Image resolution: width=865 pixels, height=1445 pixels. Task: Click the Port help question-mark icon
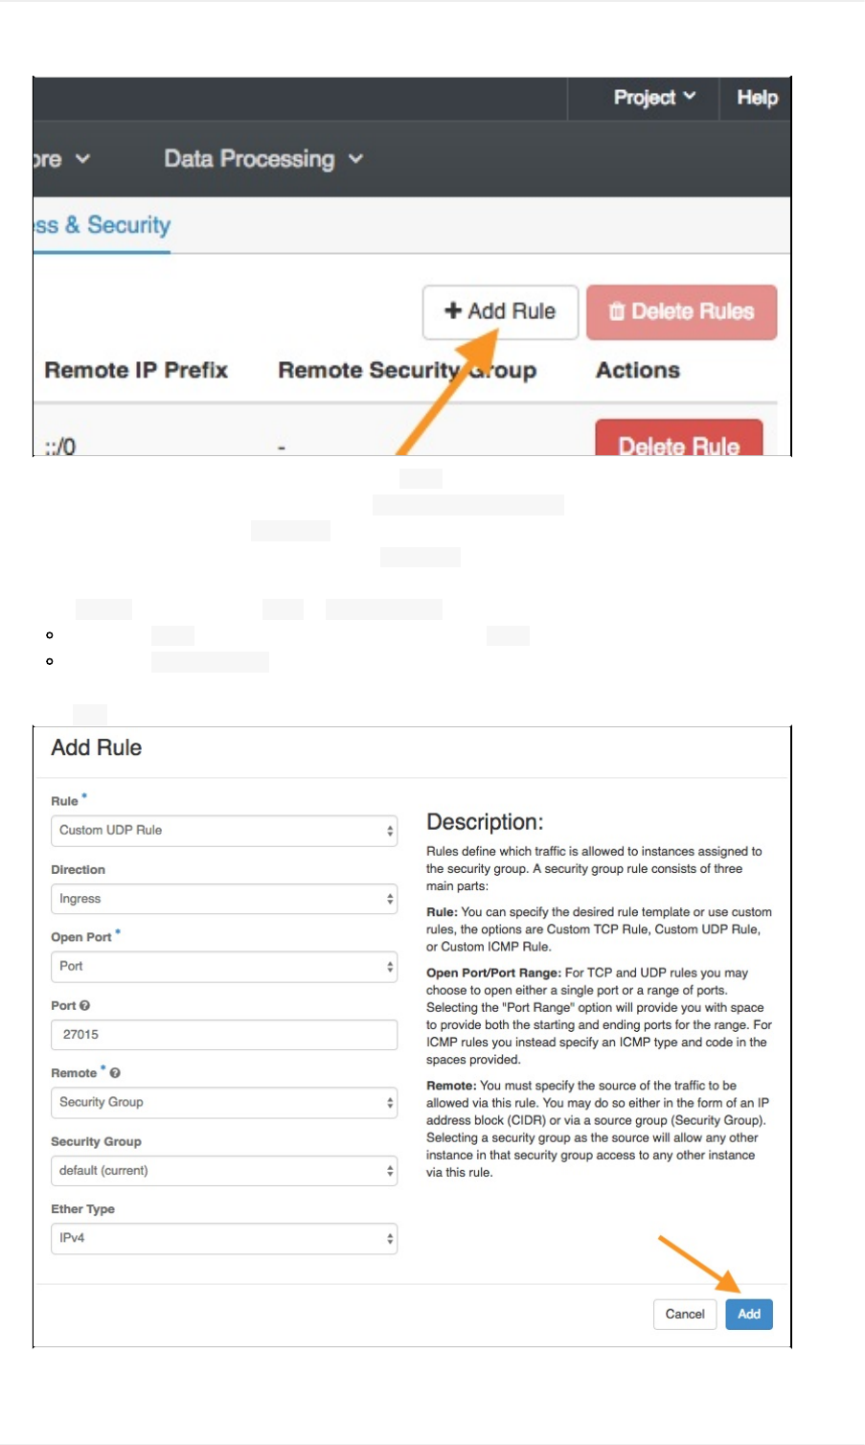click(x=84, y=1005)
